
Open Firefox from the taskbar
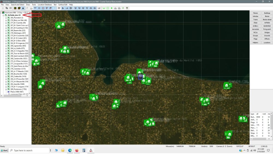pos(77,150)
